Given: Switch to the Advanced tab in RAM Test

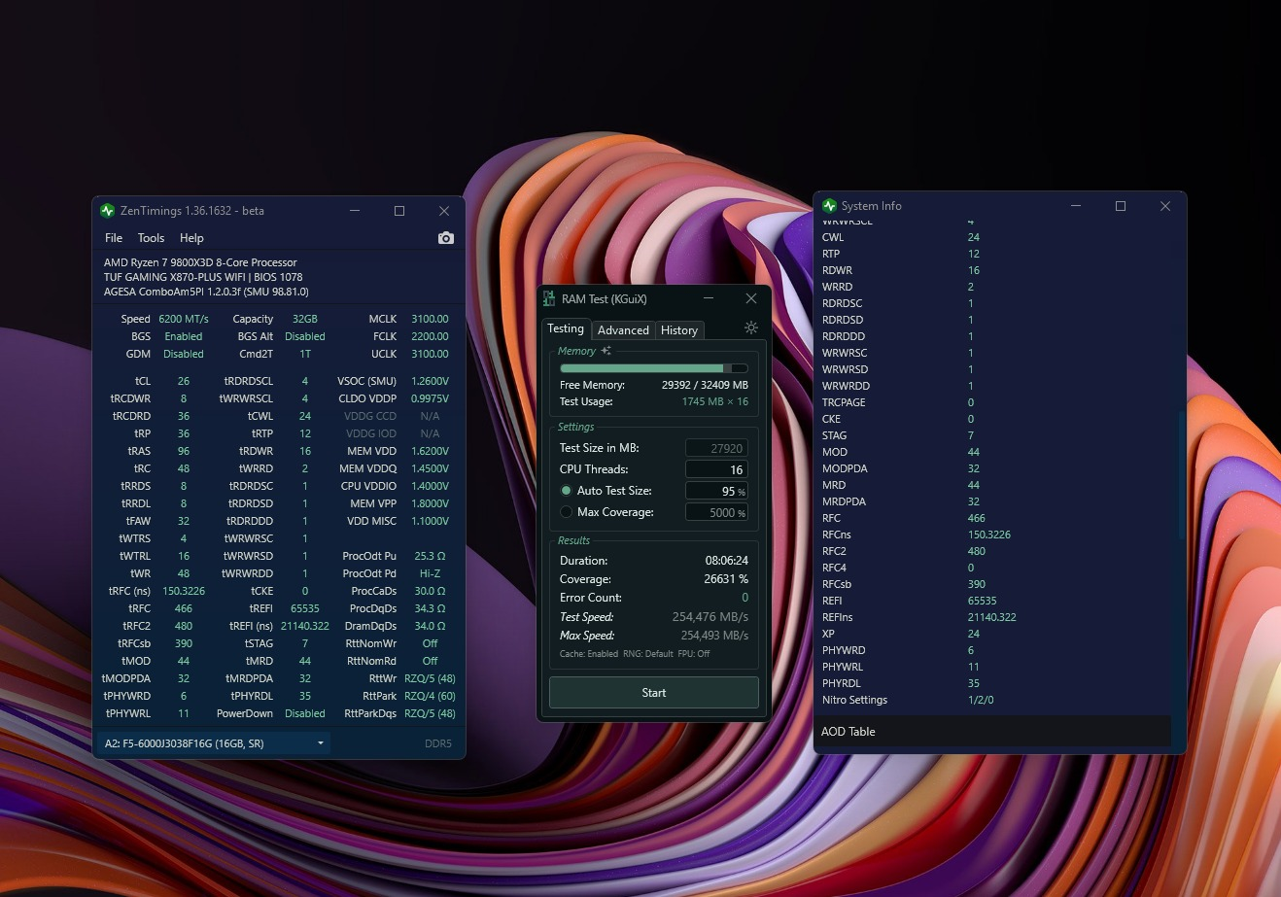Looking at the screenshot, I should click(x=623, y=330).
